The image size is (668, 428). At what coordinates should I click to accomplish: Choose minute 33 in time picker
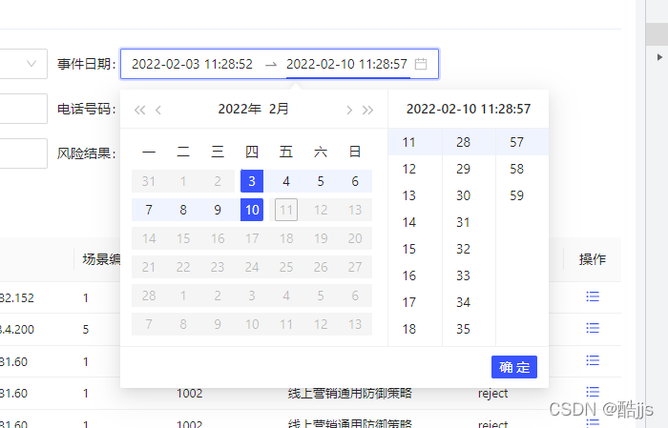point(469,275)
